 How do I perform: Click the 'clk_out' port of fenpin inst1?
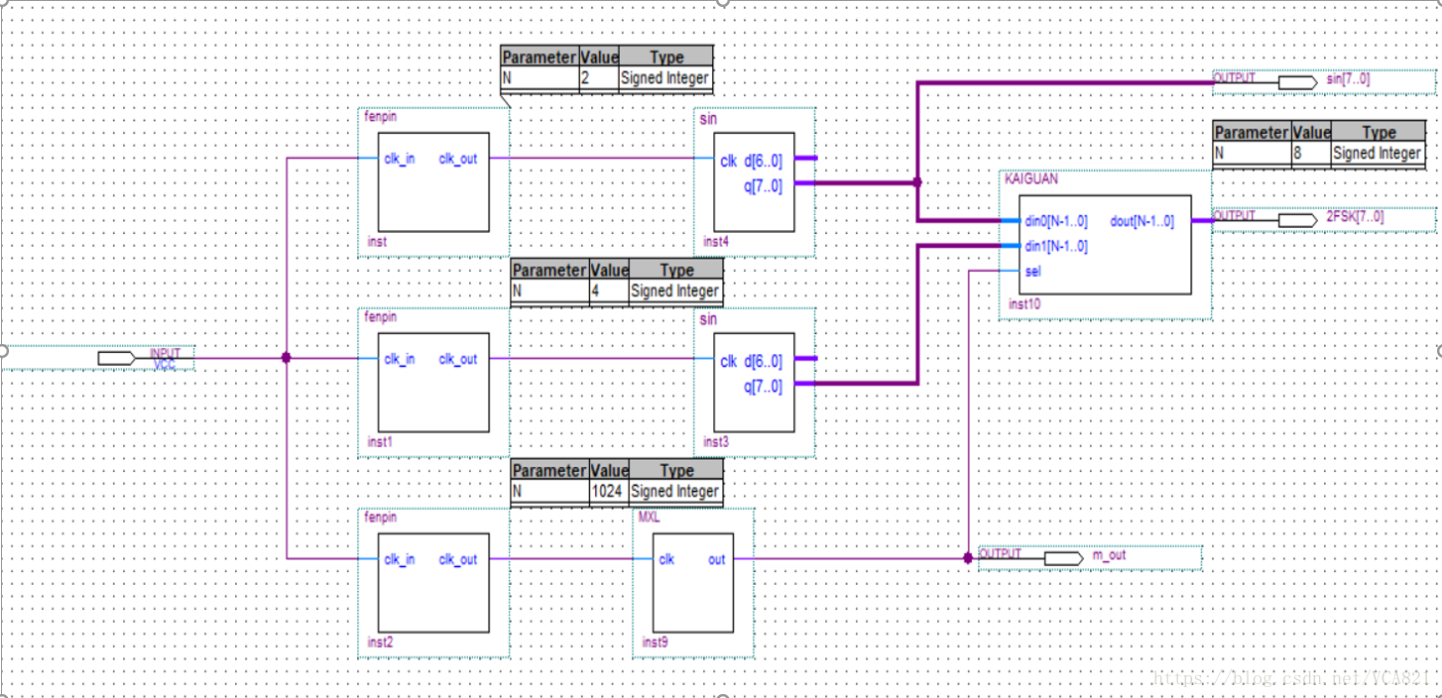458,359
